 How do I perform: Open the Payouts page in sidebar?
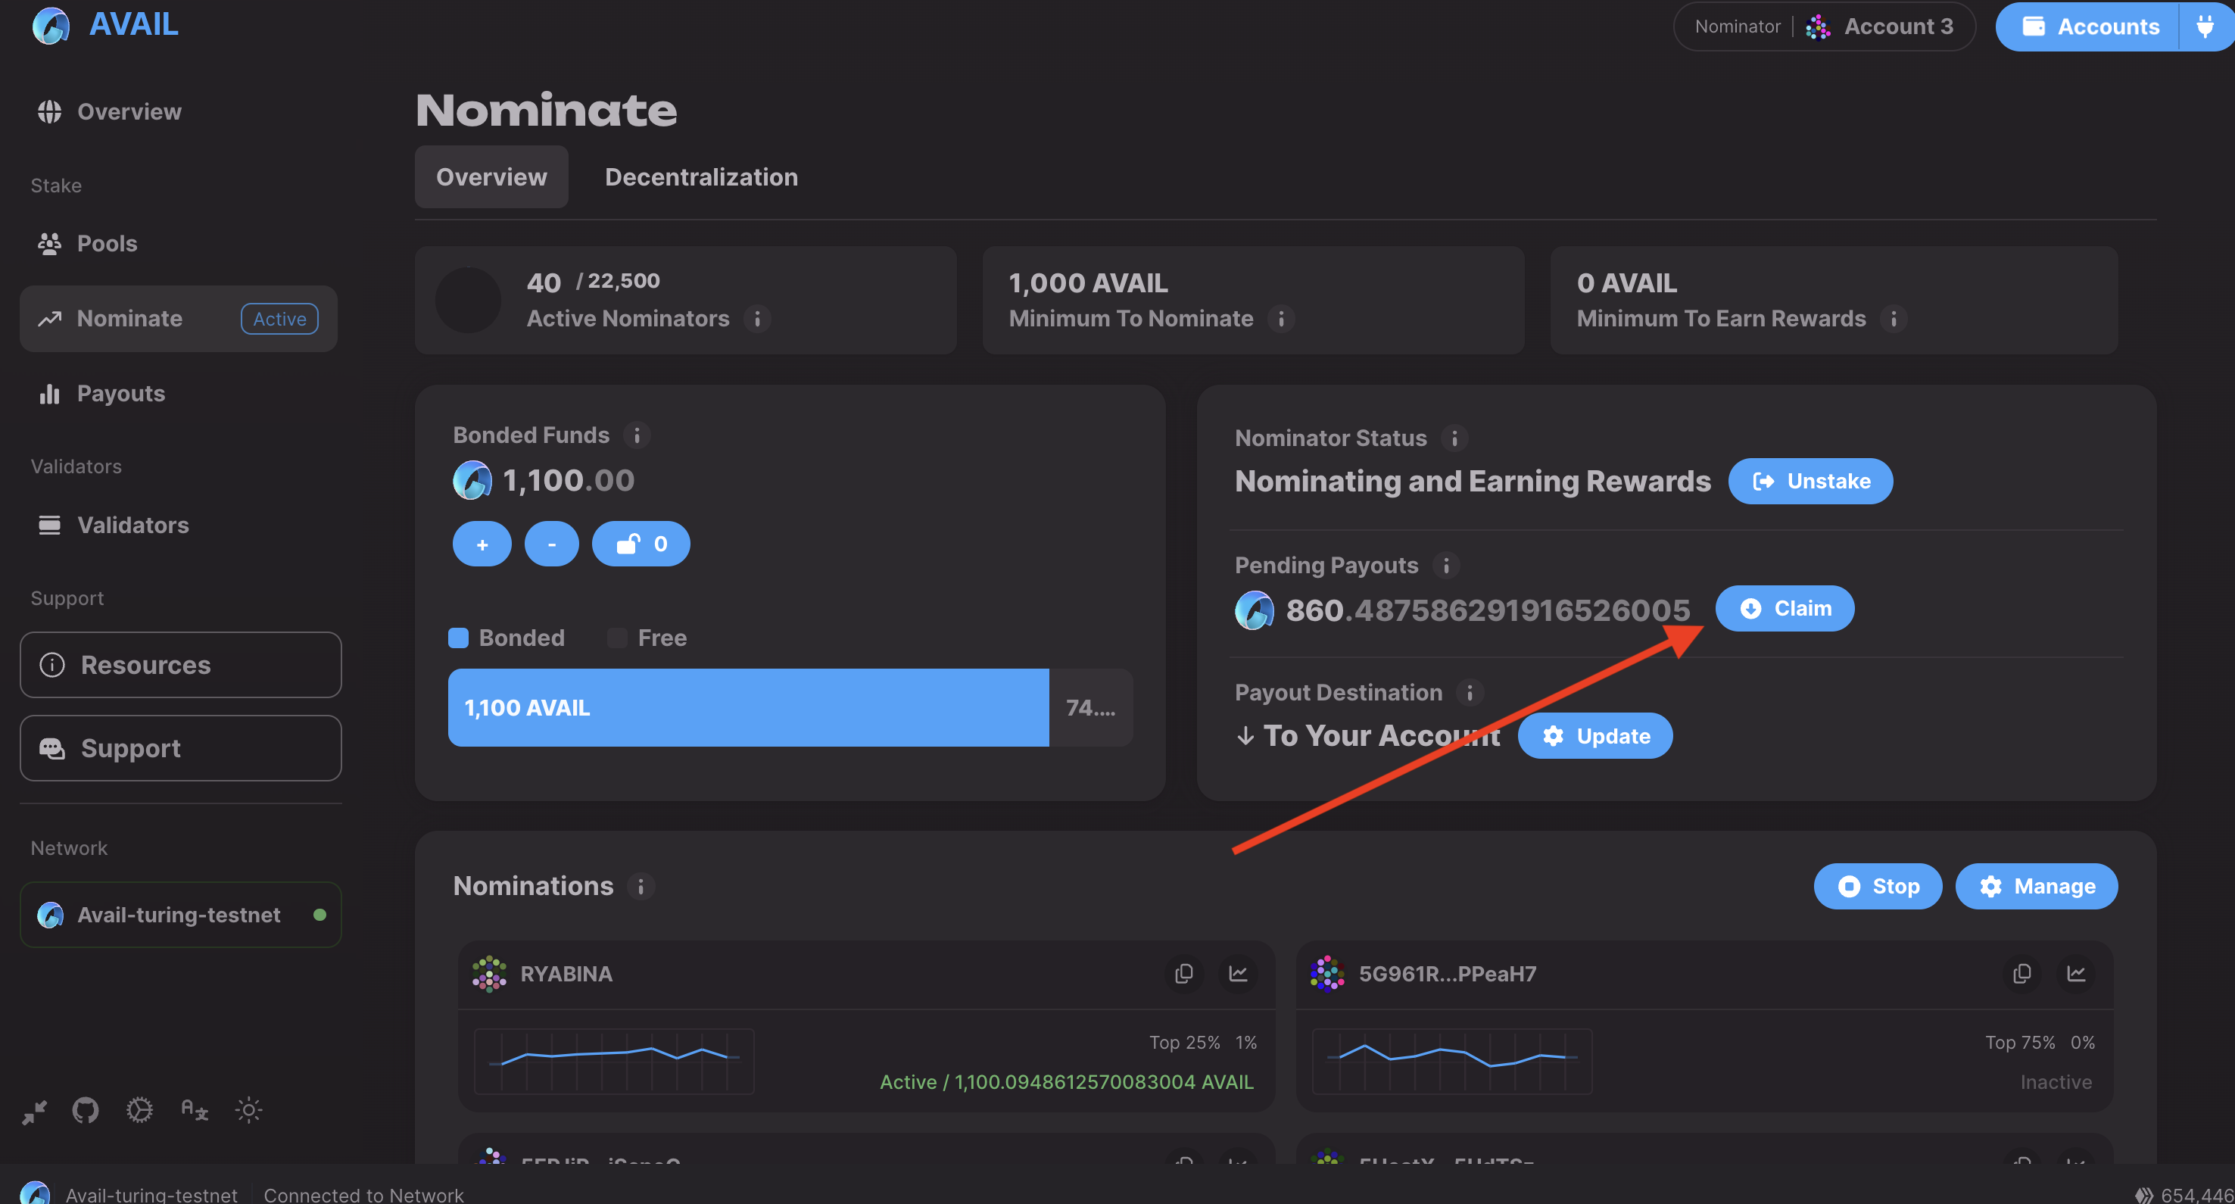point(120,393)
